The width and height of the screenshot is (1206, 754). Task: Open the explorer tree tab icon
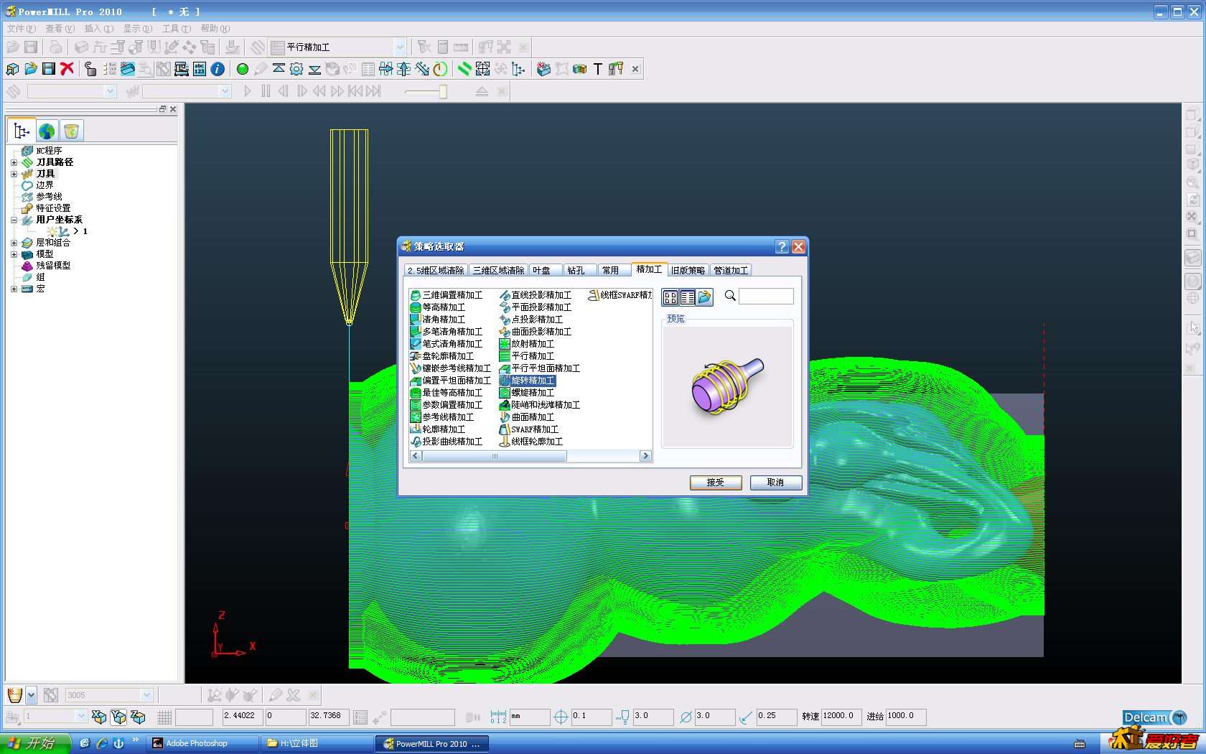click(x=22, y=131)
